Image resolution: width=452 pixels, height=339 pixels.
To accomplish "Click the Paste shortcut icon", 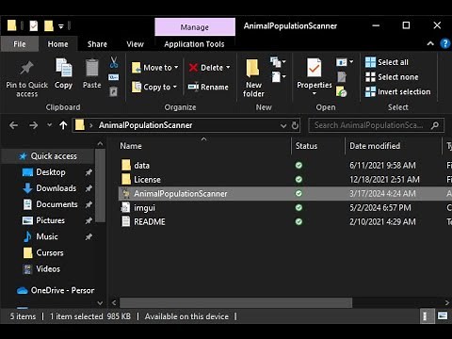I will (113, 91).
